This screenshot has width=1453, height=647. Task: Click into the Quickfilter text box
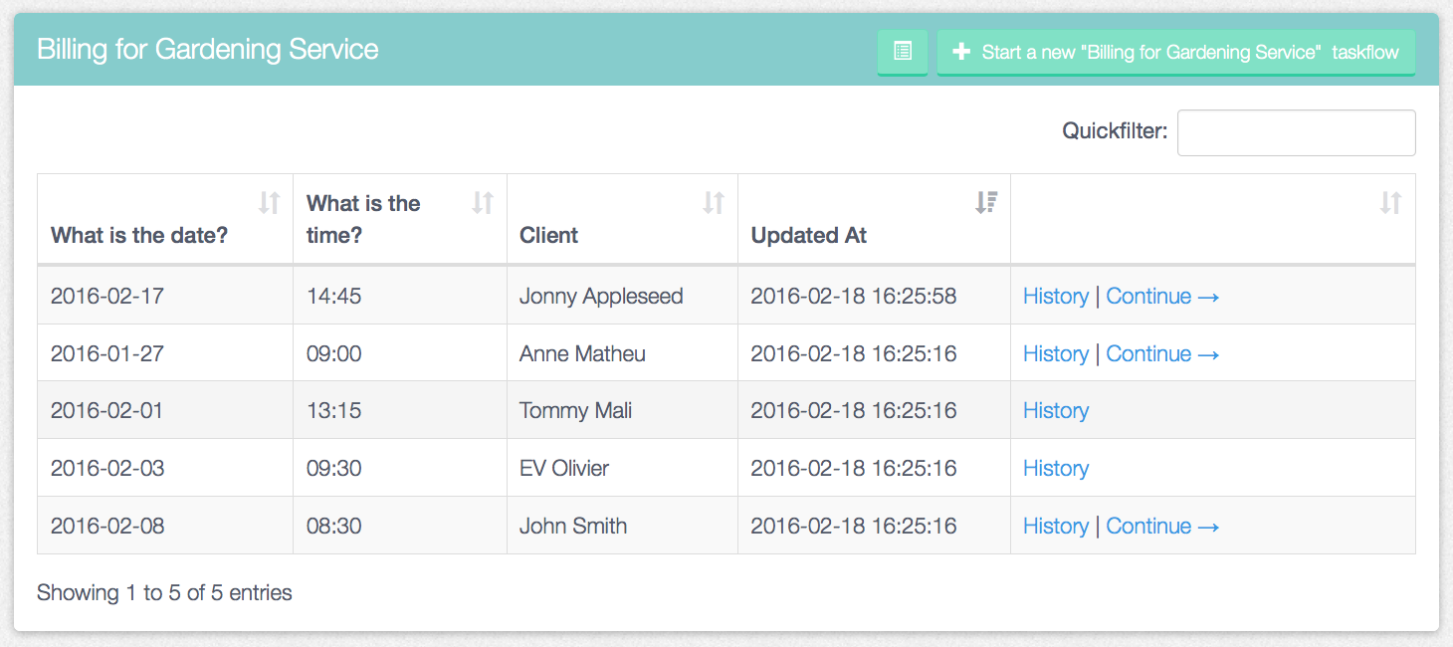coord(1296,133)
